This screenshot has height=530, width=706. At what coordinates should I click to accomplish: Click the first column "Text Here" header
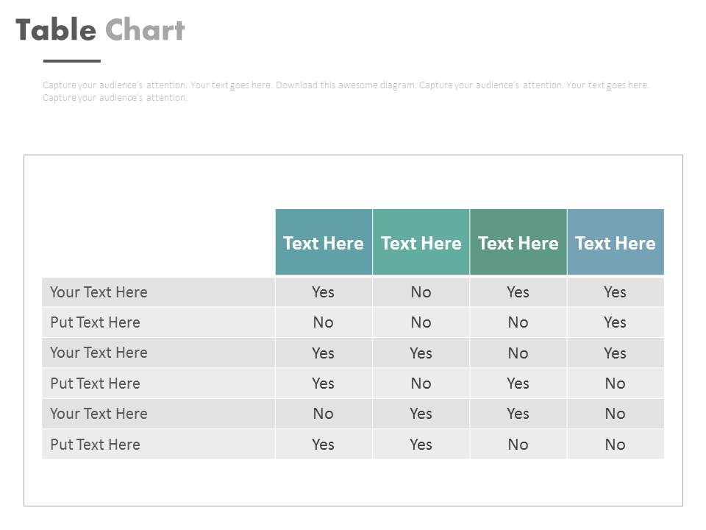pyautogui.click(x=324, y=243)
